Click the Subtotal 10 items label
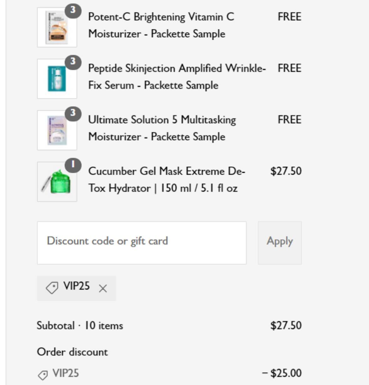369x385 pixels. 80,326
